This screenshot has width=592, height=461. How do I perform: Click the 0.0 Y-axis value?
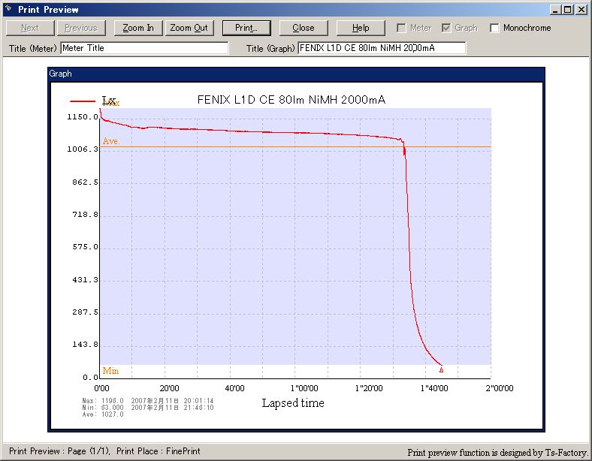pyautogui.click(x=90, y=377)
